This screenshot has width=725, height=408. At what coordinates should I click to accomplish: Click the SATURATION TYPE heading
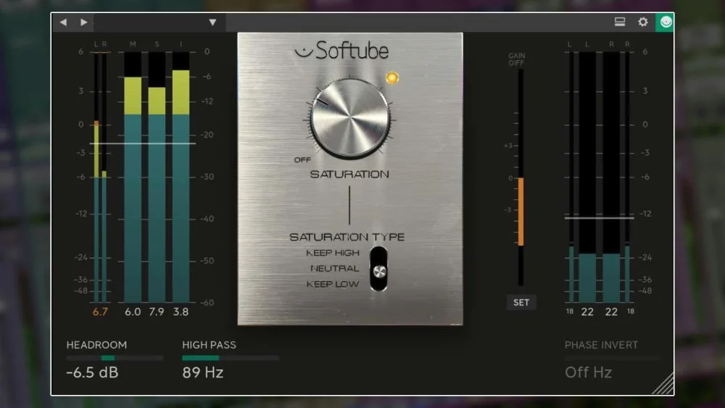[x=347, y=237]
